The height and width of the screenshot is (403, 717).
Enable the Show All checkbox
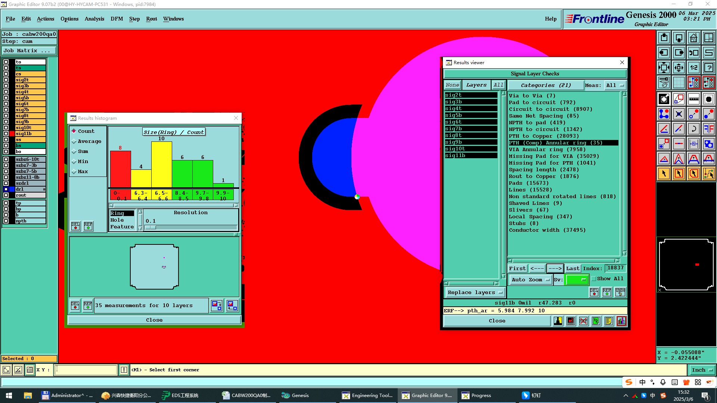point(594,279)
